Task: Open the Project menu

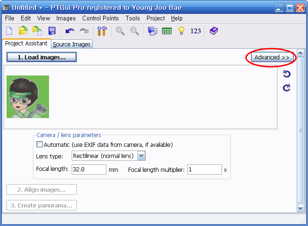Action: pyautogui.click(x=155, y=18)
